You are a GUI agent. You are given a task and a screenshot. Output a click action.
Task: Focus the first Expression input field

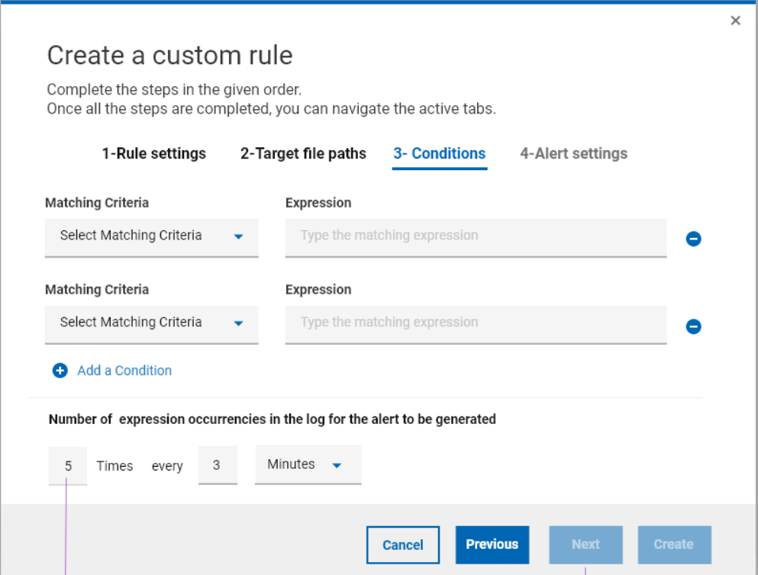click(x=475, y=236)
